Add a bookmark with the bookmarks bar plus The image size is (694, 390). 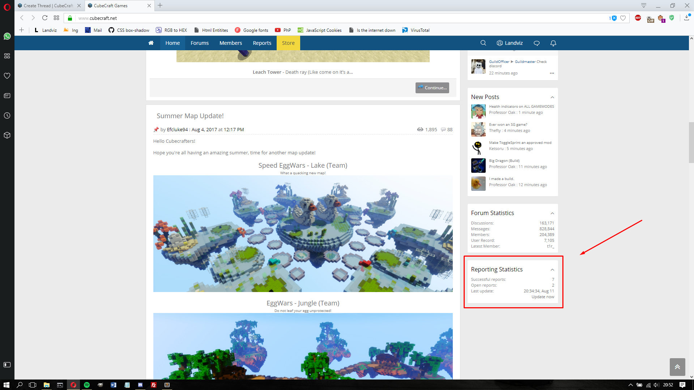pos(22,30)
